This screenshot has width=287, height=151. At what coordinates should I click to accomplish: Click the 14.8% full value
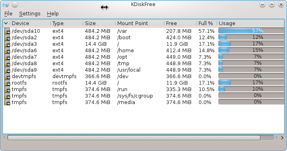pos(207,51)
